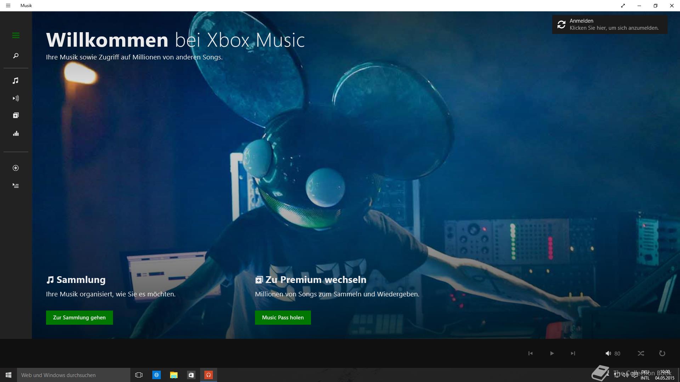The width and height of the screenshot is (680, 382).
Task: Skip to next track
Action: [573, 353]
